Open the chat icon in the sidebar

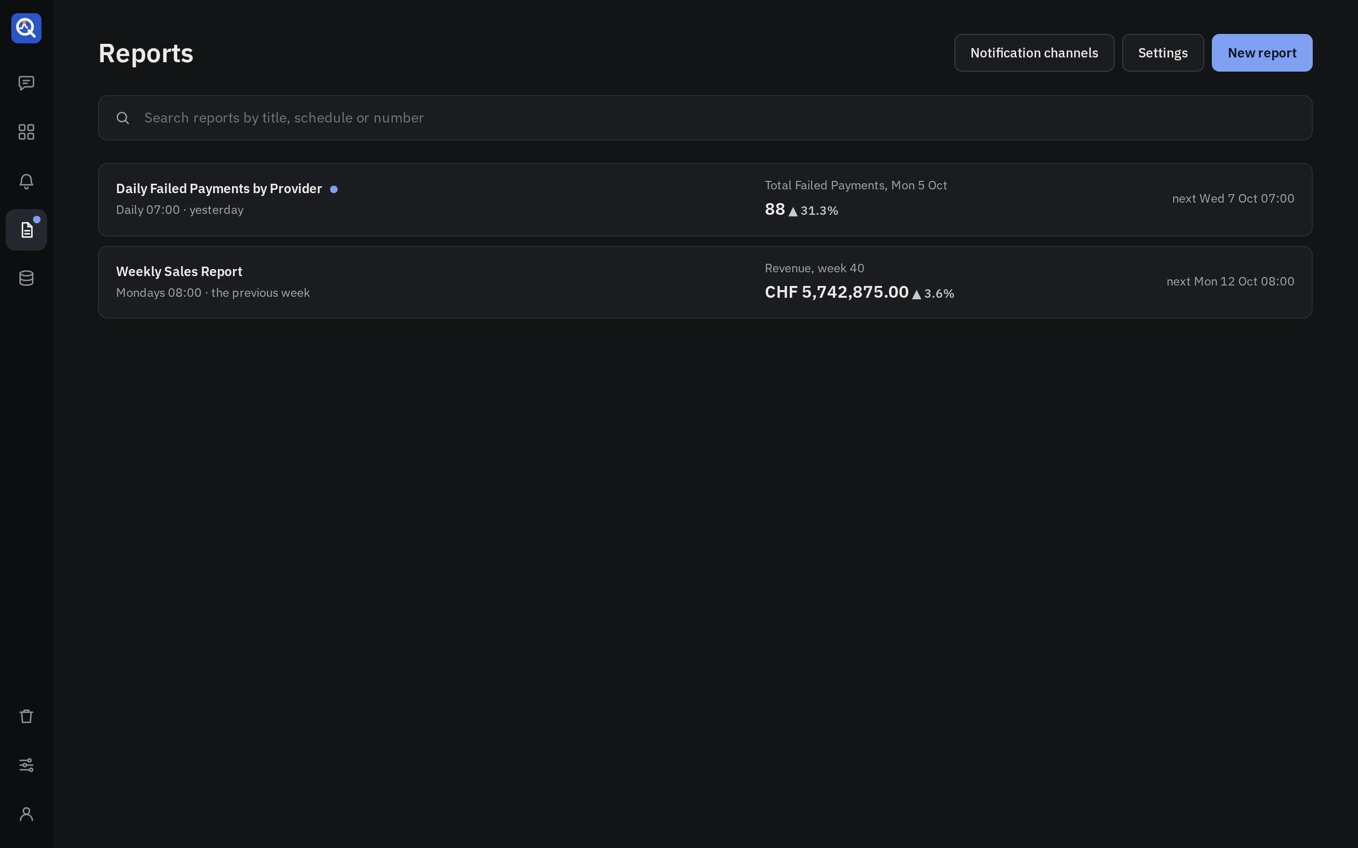tap(26, 83)
